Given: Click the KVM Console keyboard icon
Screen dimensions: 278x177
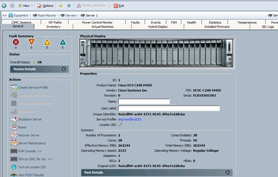Looking at the screenshot, I should click(x=14, y=151).
